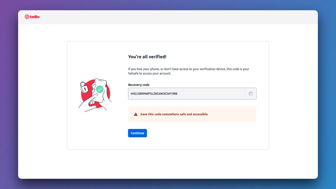
Task: Click the failsafe description paragraph
Action: pyautogui.click(x=188, y=71)
